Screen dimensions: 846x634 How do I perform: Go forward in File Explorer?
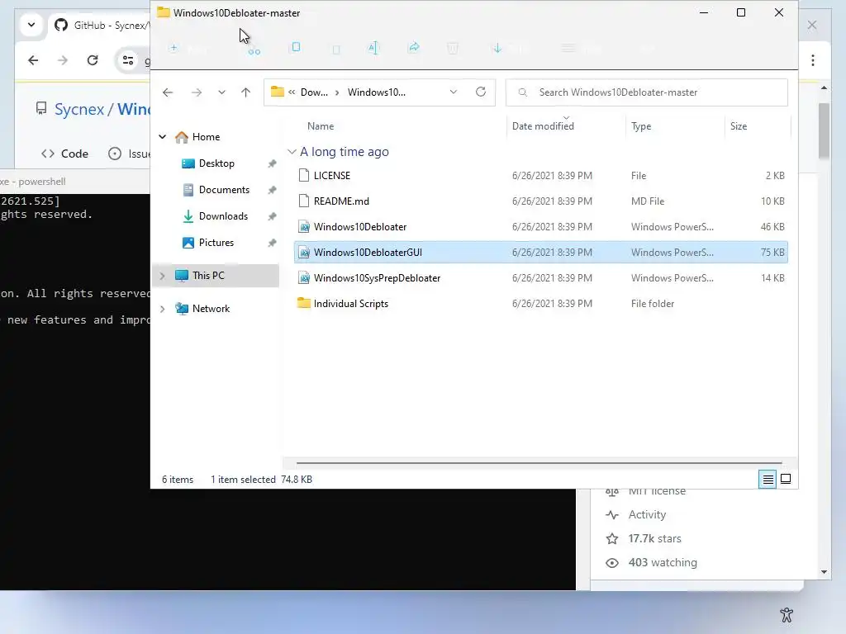197,92
